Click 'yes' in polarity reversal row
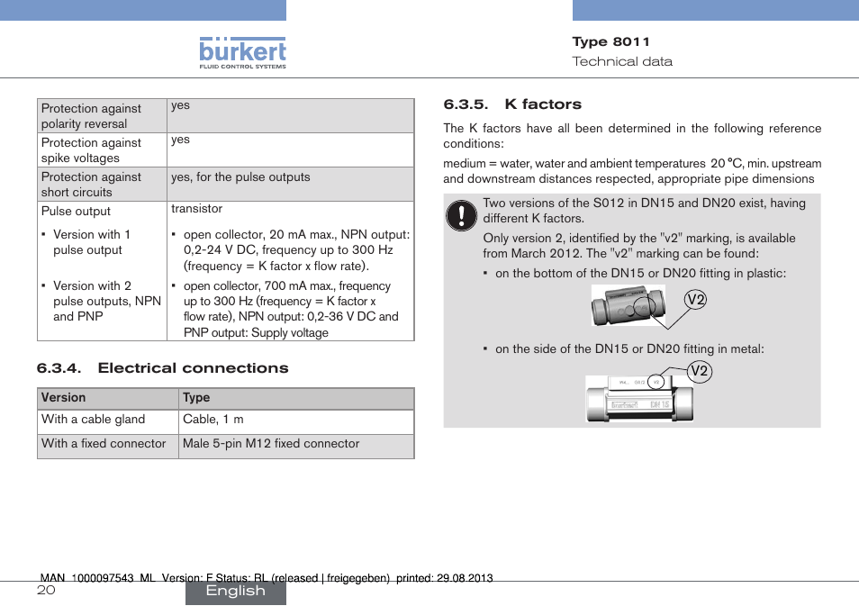859x606 pixels. pyautogui.click(x=180, y=105)
